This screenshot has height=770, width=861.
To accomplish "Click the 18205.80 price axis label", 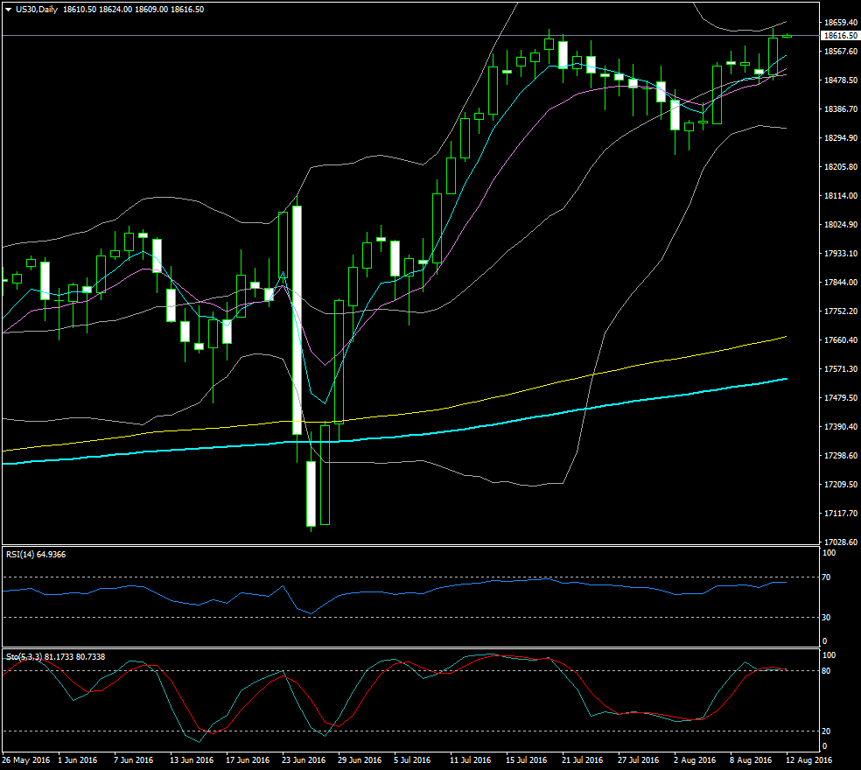I will pyautogui.click(x=841, y=167).
